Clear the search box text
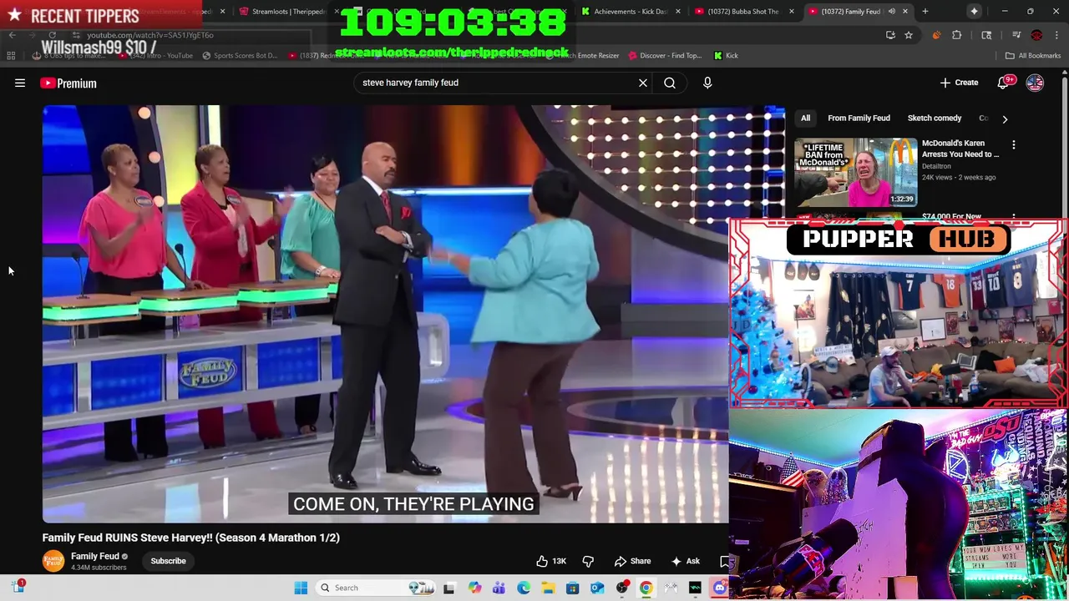The height and width of the screenshot is (601, 1069). pyautogui.click(x=643, y=83)
